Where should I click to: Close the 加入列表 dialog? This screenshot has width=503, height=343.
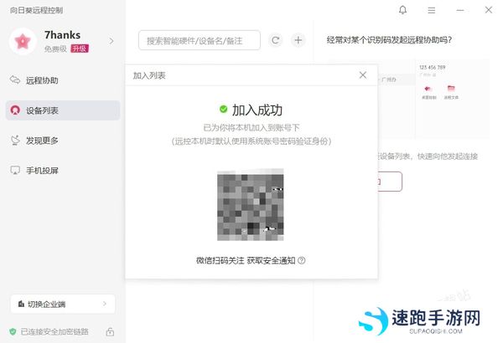click(x=363, y=75)
